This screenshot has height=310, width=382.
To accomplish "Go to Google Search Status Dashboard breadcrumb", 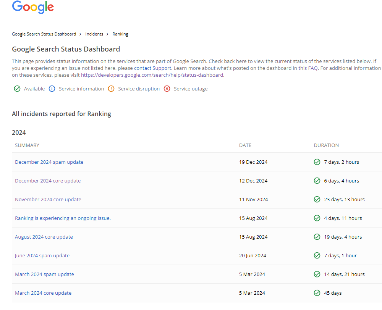I will [x=44, y=34].
